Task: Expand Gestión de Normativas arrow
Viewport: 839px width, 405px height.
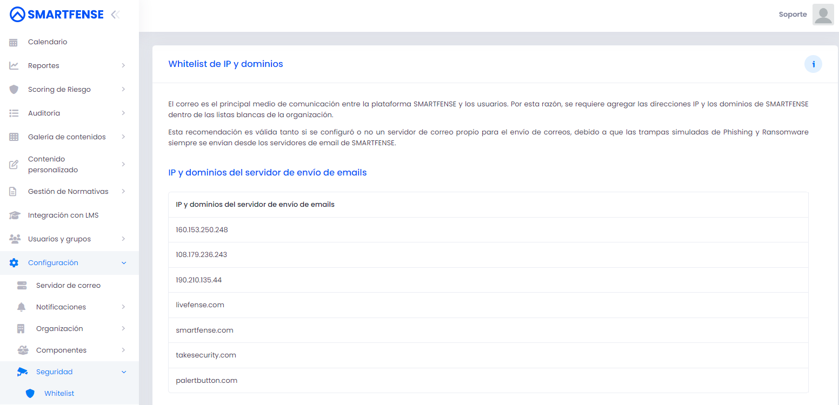Action: 123,192
